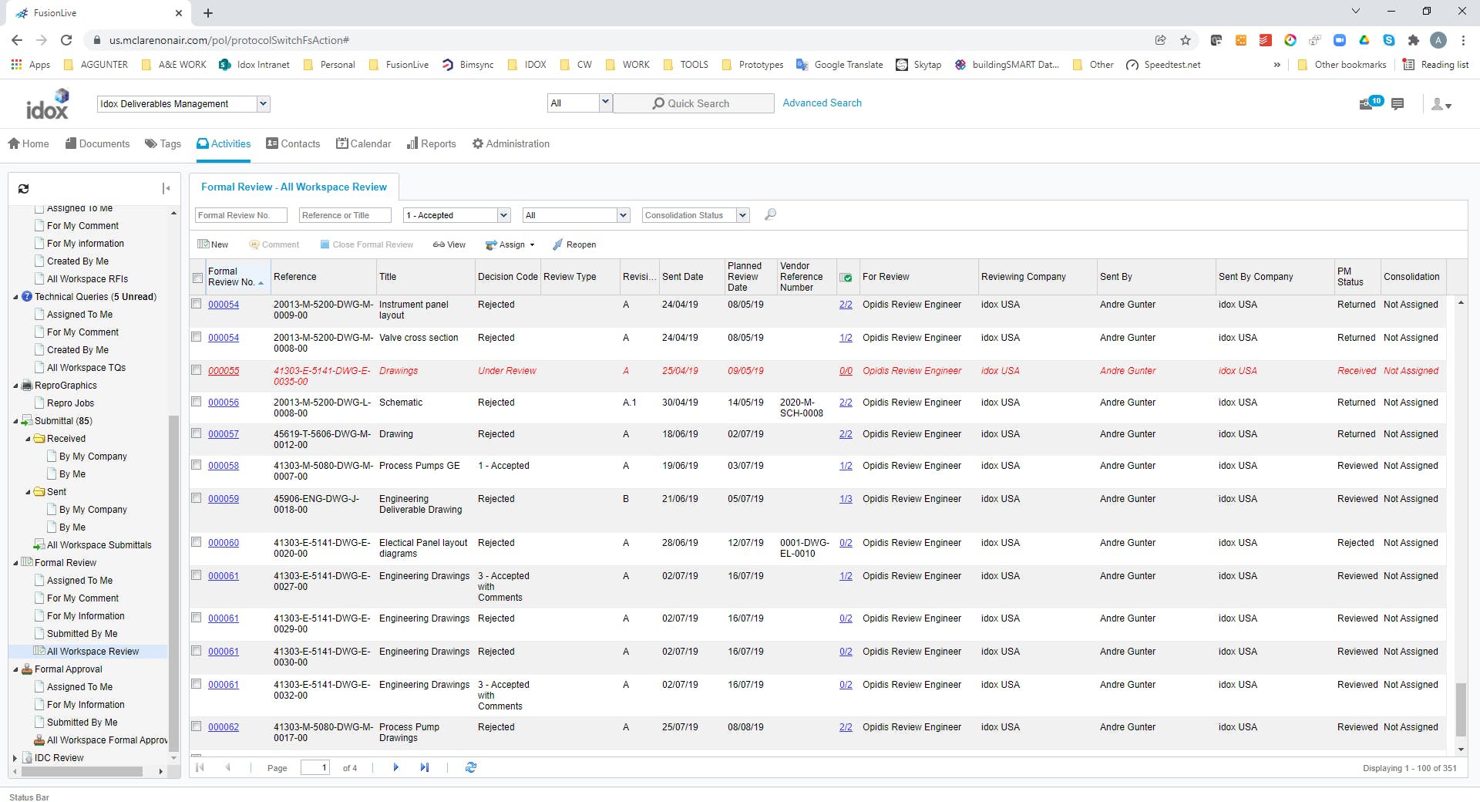1480x802 pixels.
Task: Click the Advanced Search link
Action: tap(822, 103)
